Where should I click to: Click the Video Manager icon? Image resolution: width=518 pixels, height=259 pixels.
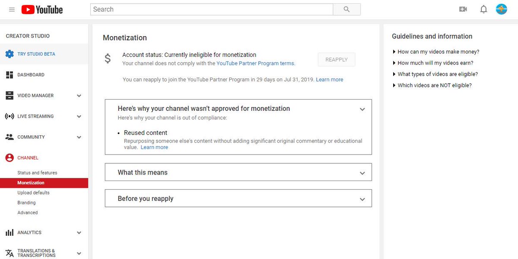(x=9, y=96)
